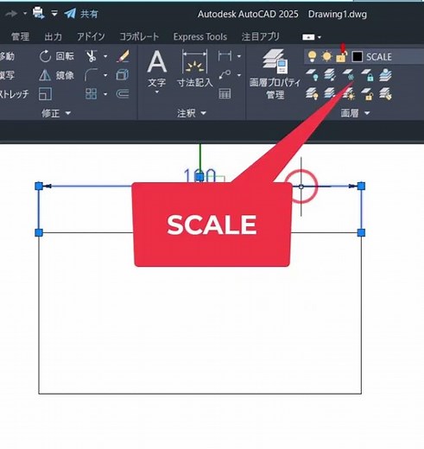Click the dimension text grip at 100
Screen dimensions: 424x449
[x=199, y=177]
